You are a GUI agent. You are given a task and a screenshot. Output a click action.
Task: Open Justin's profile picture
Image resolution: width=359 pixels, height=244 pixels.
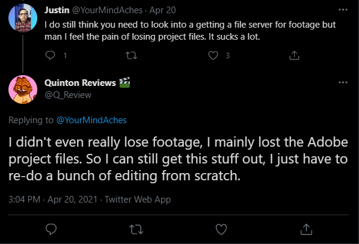tap(23, 18)
